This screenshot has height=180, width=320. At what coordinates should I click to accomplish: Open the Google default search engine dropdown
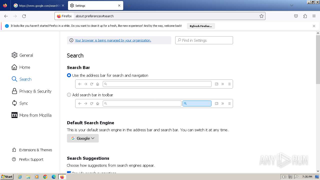click(x=83, y=138)
